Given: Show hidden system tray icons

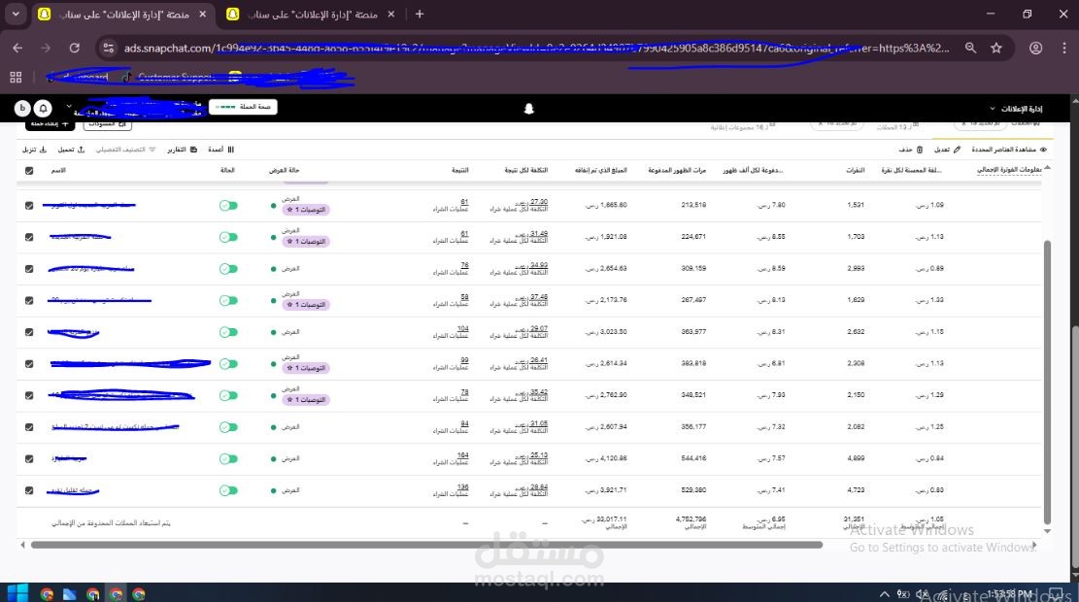Looking at the screenshot, I should click(x=884, y=593).
